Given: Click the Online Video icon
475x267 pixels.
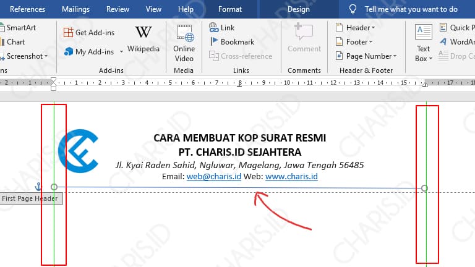Looking at the screenshot, I should [x=185, y=33].
